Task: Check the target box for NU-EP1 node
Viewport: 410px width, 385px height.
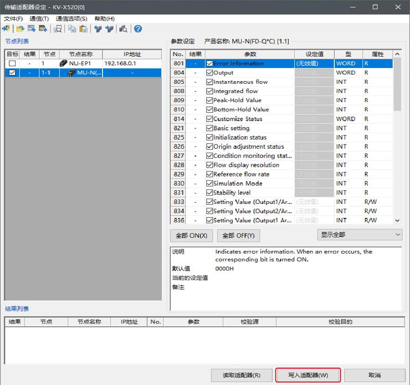Action: point(12,63)
